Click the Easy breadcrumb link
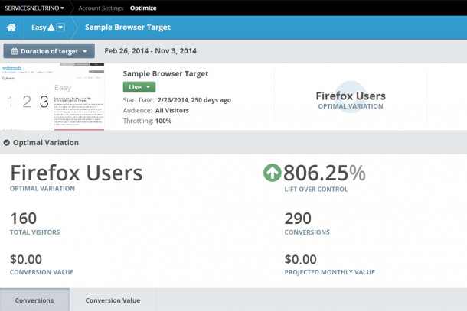 click(39, 28)
